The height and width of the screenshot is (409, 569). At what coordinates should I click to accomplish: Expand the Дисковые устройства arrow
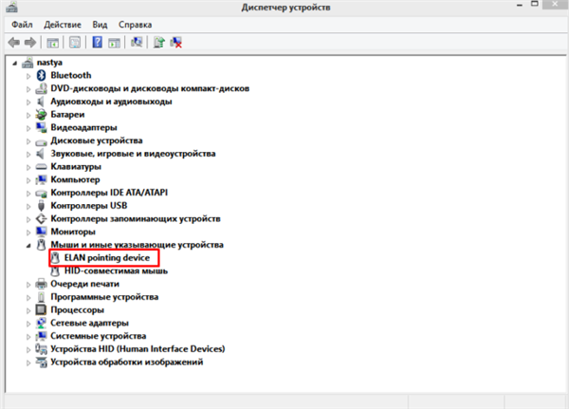click(28, 141)
